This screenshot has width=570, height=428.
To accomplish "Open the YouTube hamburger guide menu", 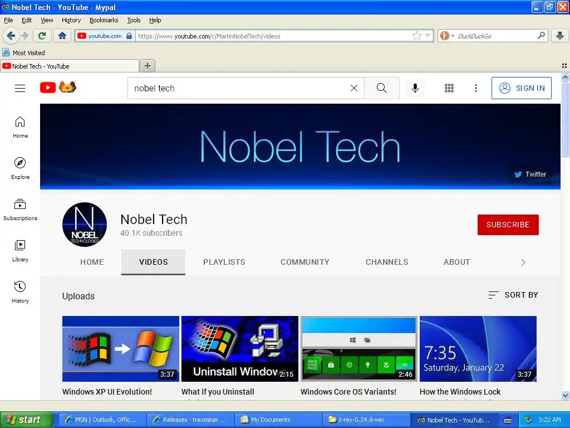I will point(20,88).
